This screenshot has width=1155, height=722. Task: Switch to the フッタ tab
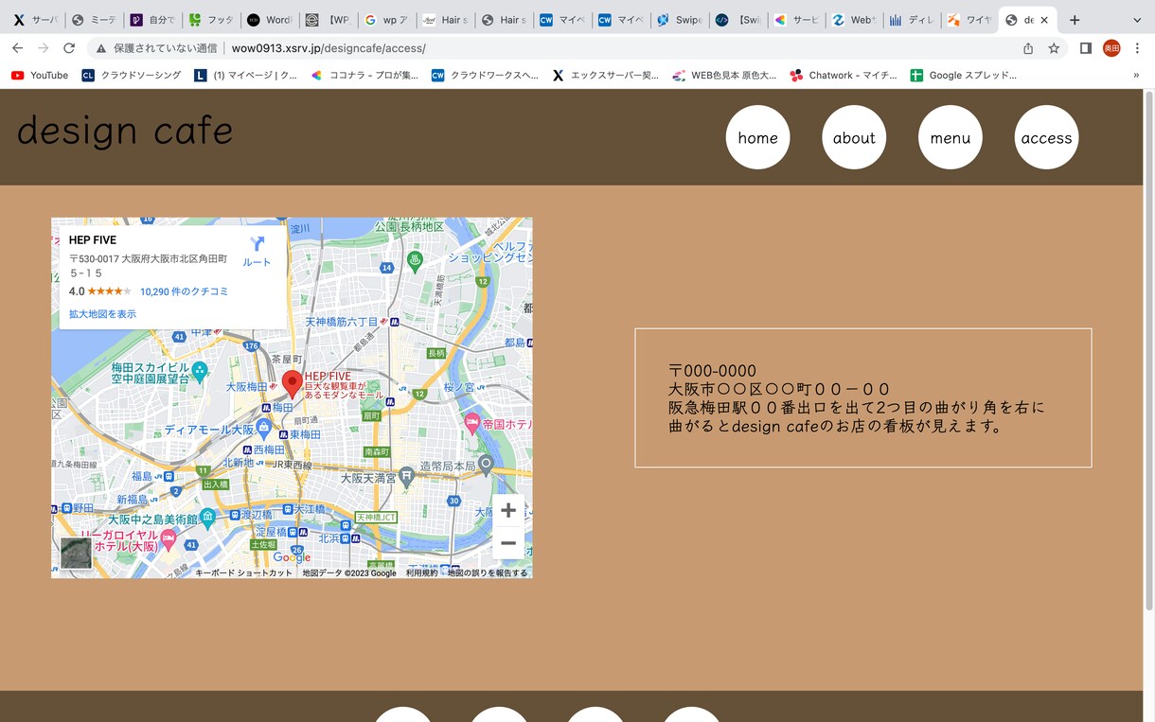210,20
